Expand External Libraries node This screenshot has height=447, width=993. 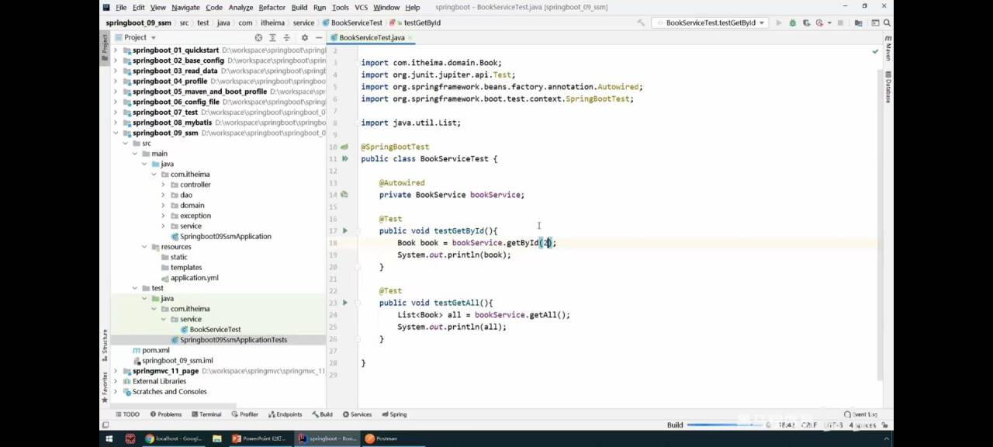(116, 381)
